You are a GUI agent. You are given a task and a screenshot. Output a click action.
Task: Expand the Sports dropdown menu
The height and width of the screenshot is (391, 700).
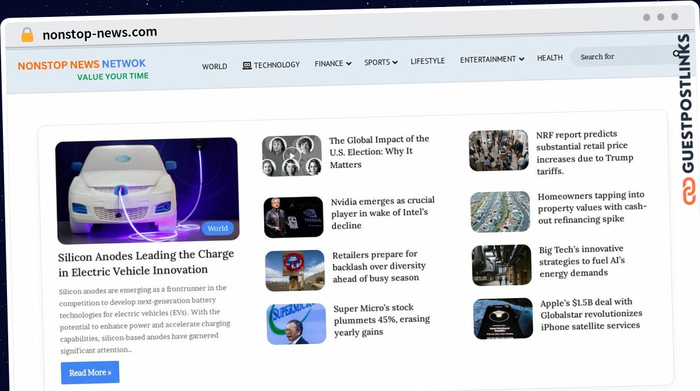point(380,62)
